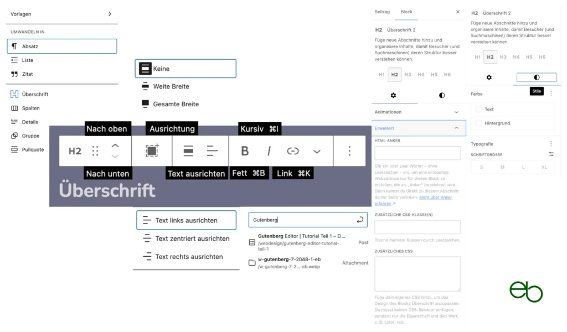Select heading level H4 in Block sidebar
Screen dimensions: 567x332
421,74
